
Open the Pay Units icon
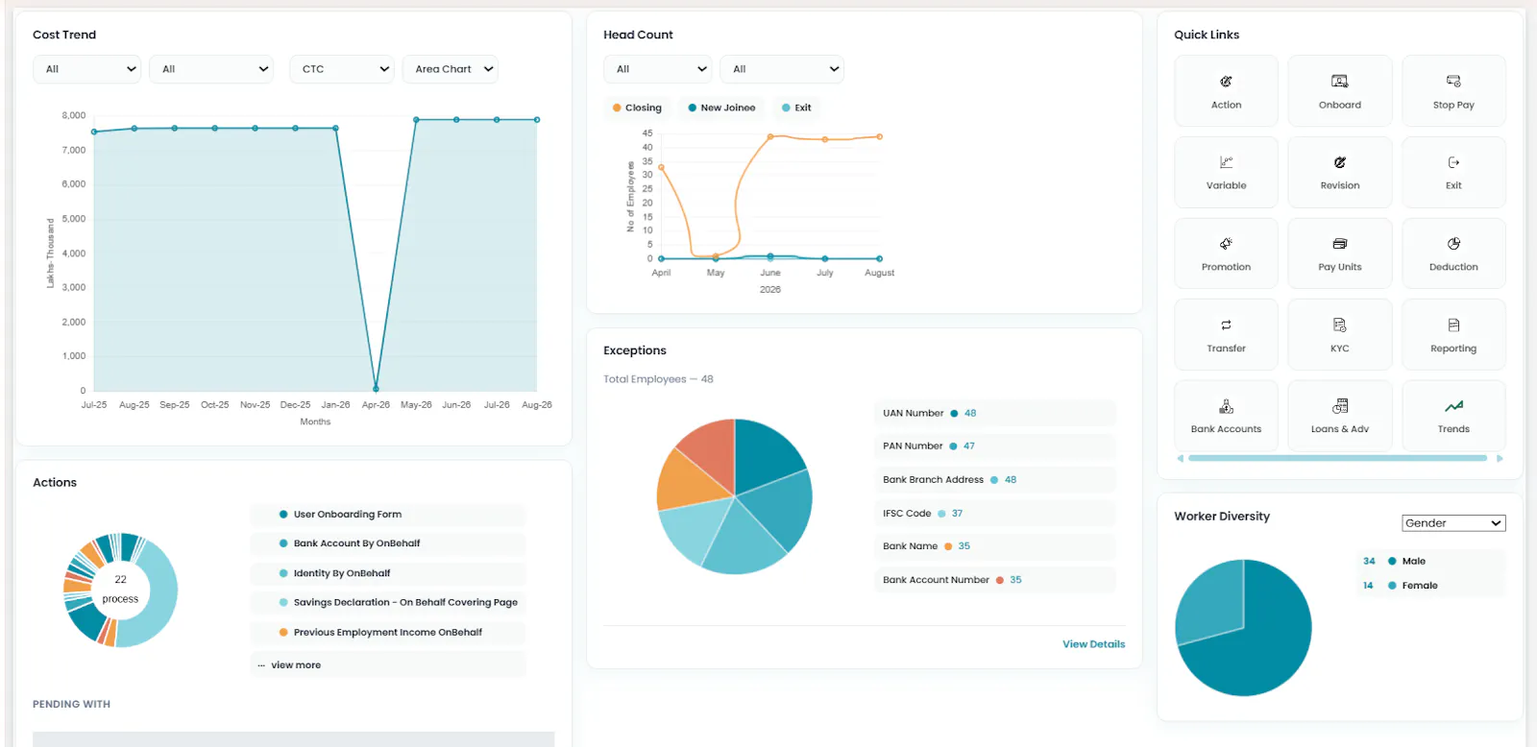[1339, 244]
